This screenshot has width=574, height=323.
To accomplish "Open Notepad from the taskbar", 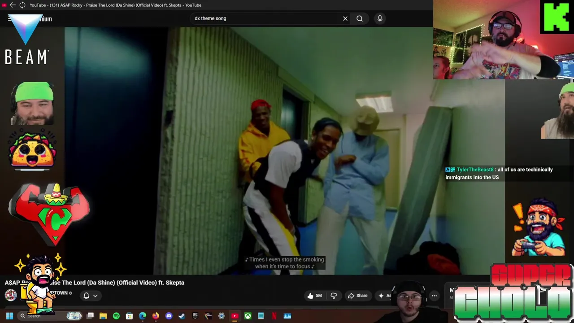I will (261, 316).
